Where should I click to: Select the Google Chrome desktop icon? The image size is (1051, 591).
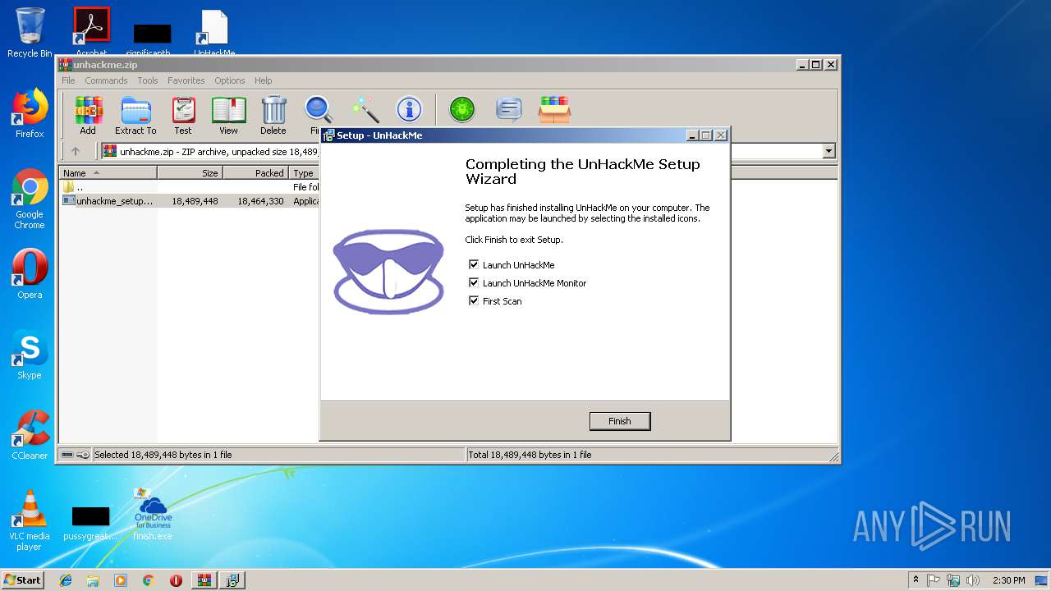click(x=30, y=199)
